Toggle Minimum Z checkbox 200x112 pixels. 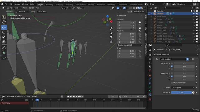(172, 69)
